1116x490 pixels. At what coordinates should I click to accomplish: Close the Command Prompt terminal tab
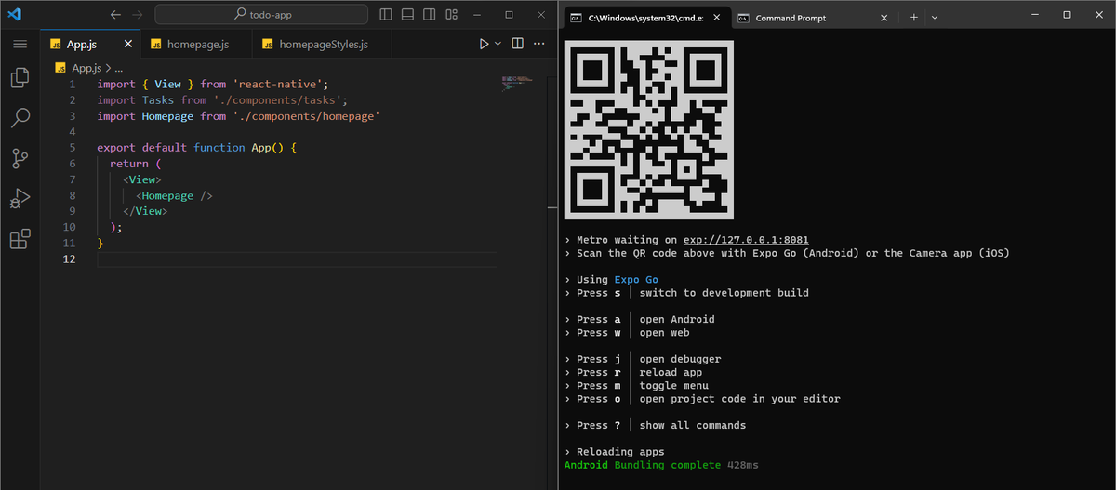click(883, 18)
